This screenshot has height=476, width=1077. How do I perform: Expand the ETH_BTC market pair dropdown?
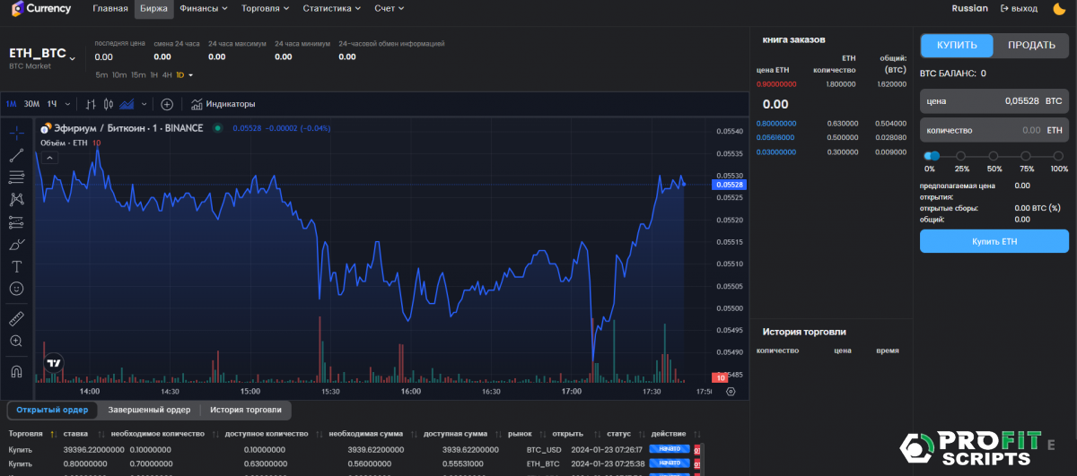tap(74, 54)
